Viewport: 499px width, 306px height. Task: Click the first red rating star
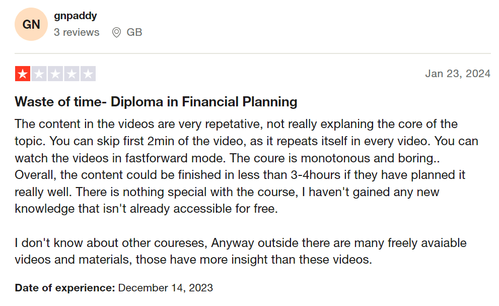tap(22, 74)
